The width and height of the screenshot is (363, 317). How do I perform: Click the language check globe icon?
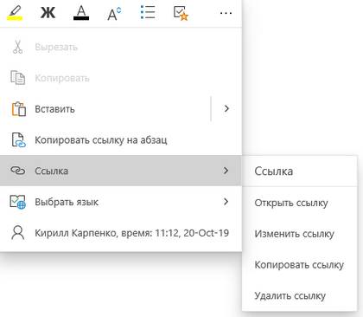click(x=18, y=202)
